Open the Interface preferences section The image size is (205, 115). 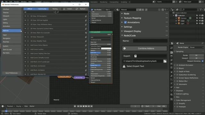point(12,9)
